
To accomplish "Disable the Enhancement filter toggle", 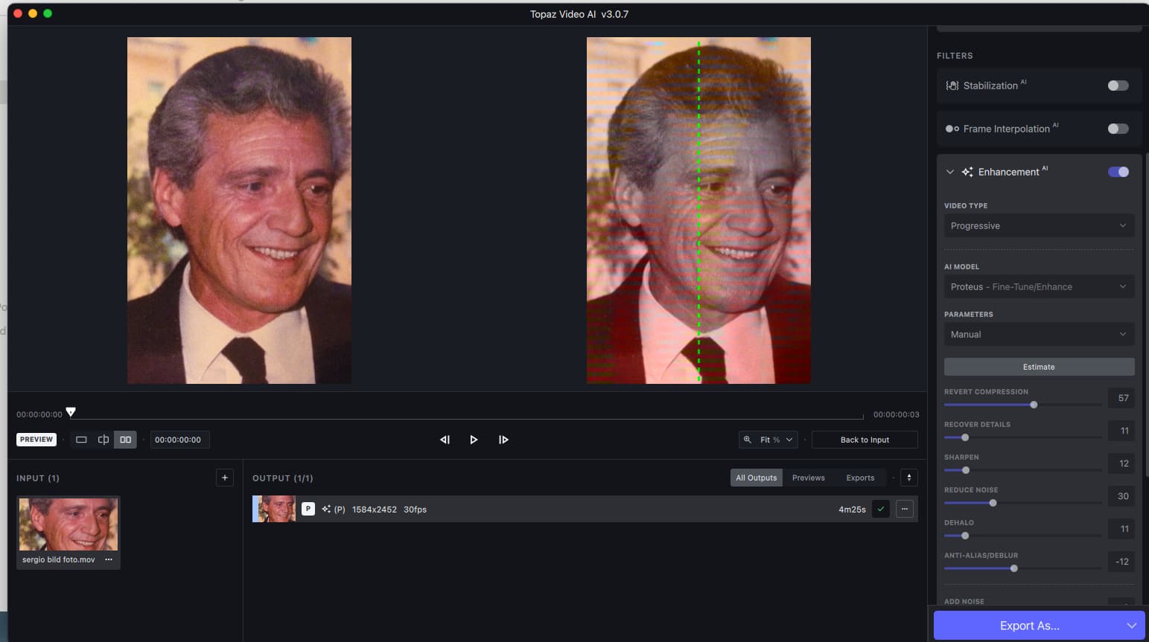I will (x=1118, y=172).
